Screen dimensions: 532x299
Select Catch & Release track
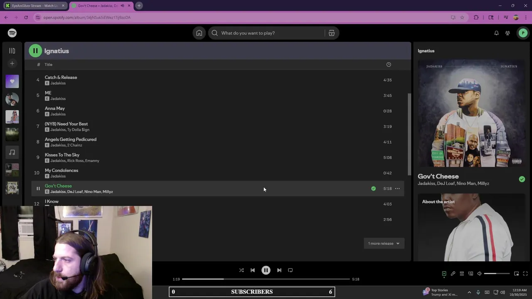point(218,80)
